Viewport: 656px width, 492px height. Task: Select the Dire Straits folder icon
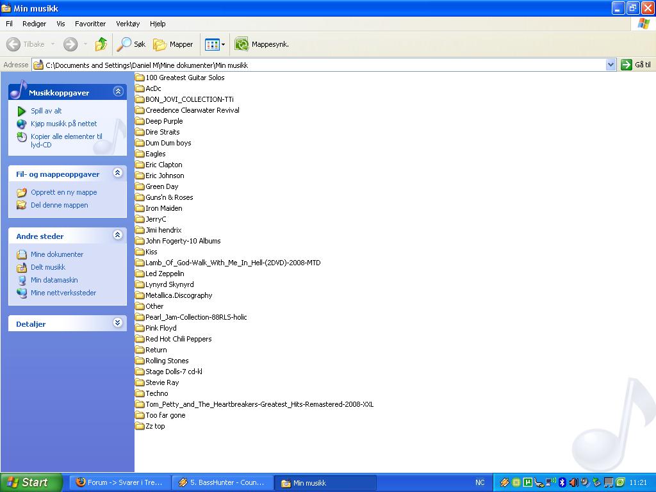[x=140, y=132]
